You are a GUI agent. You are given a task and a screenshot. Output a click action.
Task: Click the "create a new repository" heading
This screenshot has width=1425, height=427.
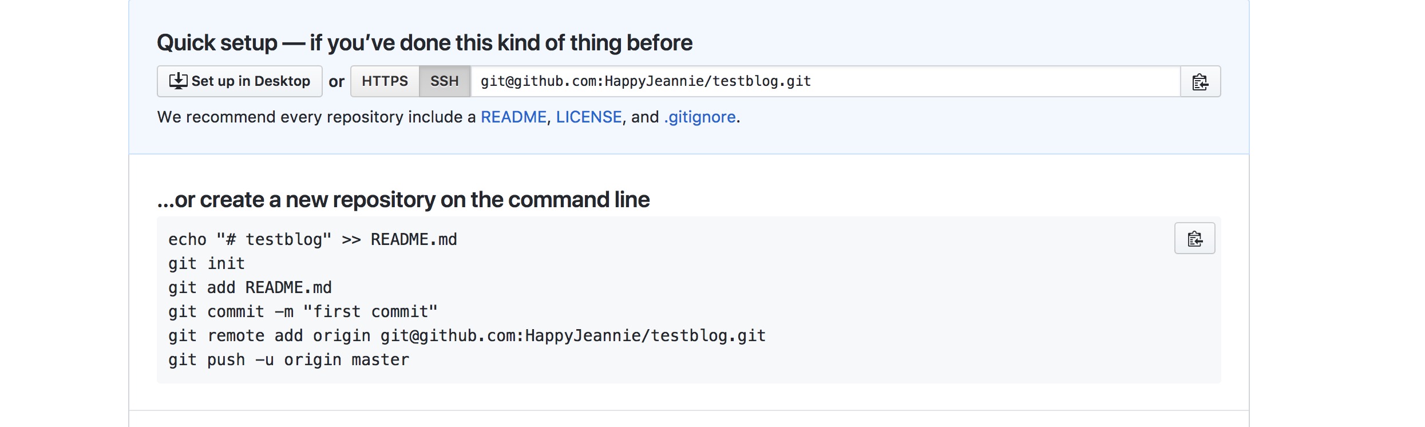point(403,200)
